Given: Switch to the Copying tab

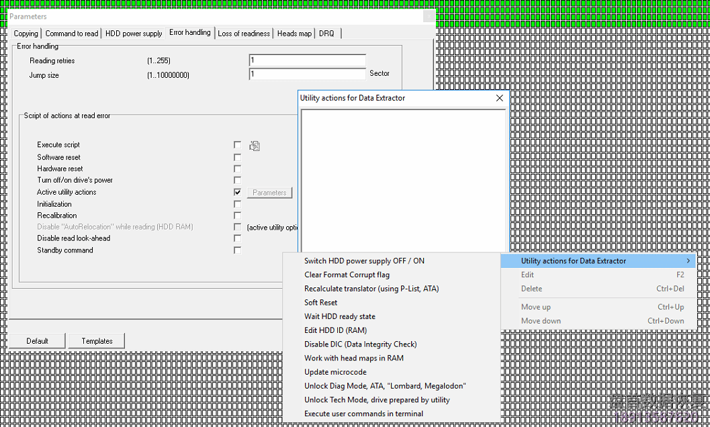Looking at the screenshot, I should pos(26,32).
